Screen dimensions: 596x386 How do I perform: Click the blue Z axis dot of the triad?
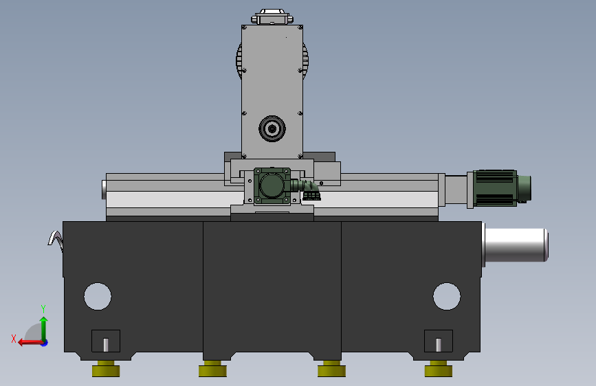pyautogui.click(x=45, y=343)
